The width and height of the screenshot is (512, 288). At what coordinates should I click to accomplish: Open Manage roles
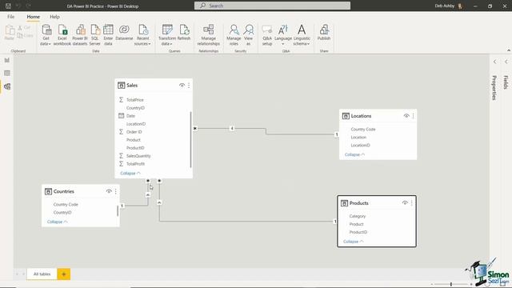(x=234, y=35)
